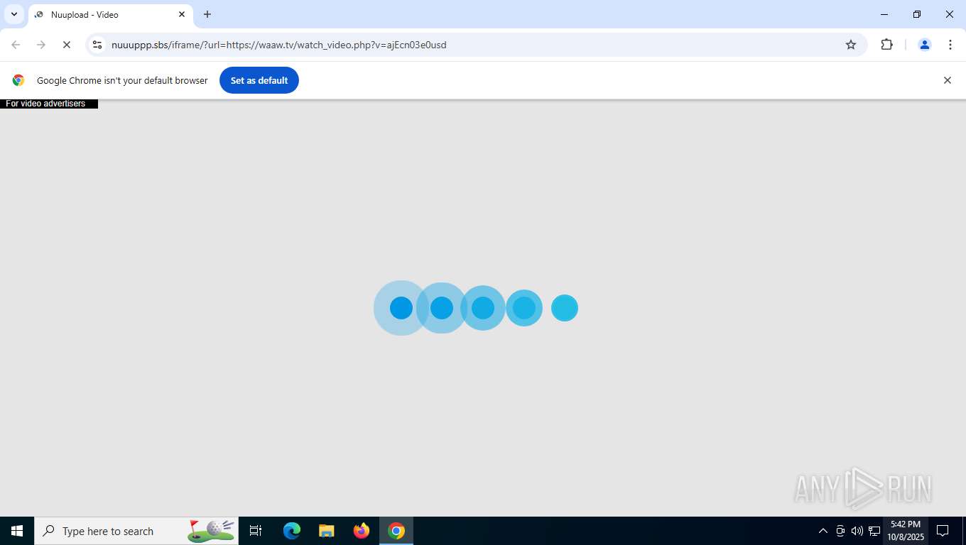The height and width of the screenshot is (545, 966).
Task: Open the Windows Start menu
Action: pyautogui.click(x=17, y=531)
